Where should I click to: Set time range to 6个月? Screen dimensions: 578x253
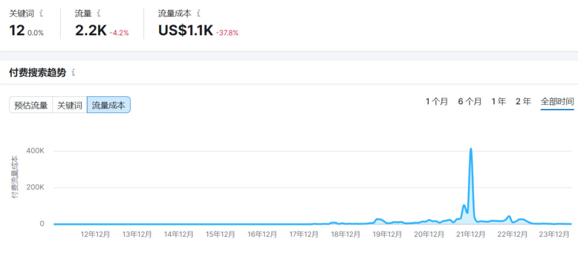(x=469, y=102)
